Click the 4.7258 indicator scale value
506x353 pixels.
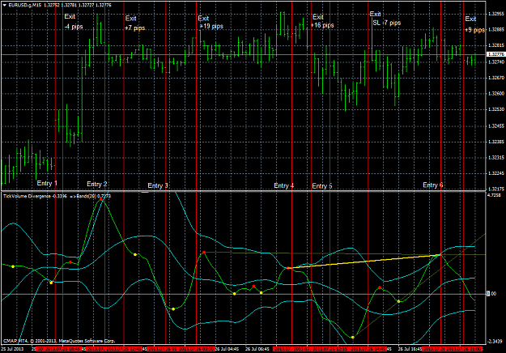tap(495, 195)
